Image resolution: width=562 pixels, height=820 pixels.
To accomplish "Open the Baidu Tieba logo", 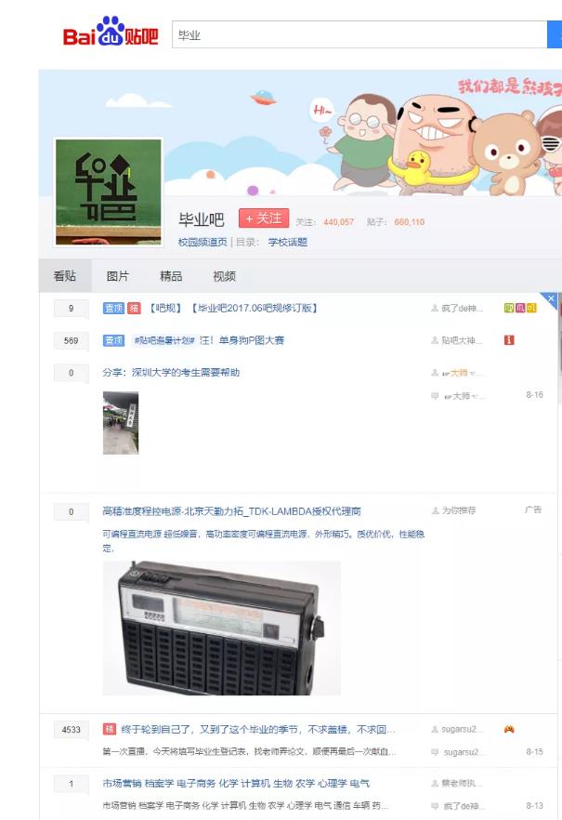I will pyautogui.click(x=111, y=32).
